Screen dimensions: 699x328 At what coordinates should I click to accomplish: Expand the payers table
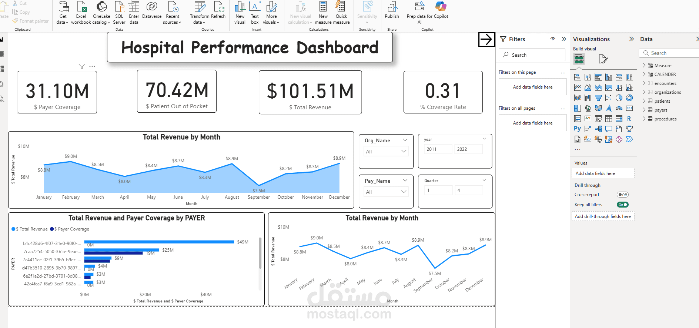click(644, 110)
